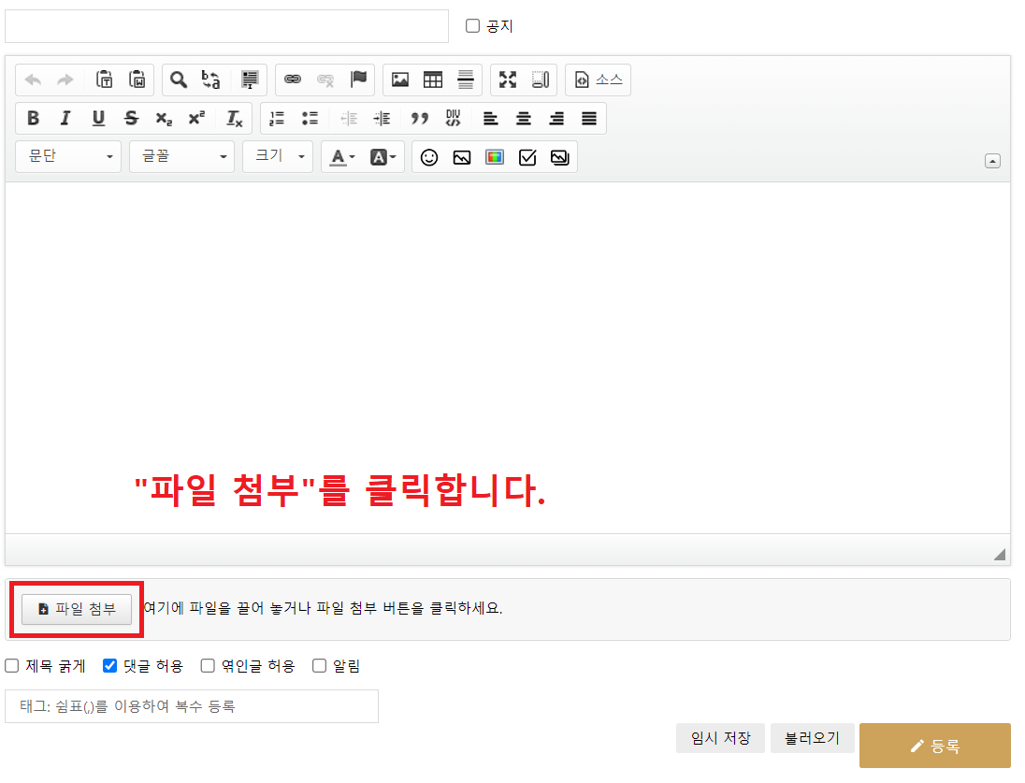Enable the 엮인글 허용 trackback checkbox

click(208, 666)
